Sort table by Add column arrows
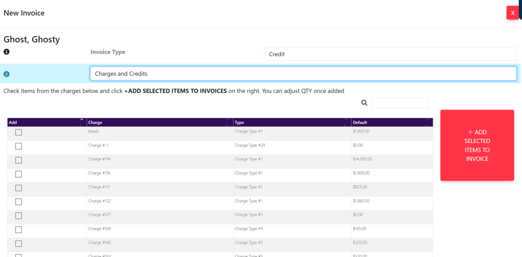 pyautogui.click(x=81, y=122)
